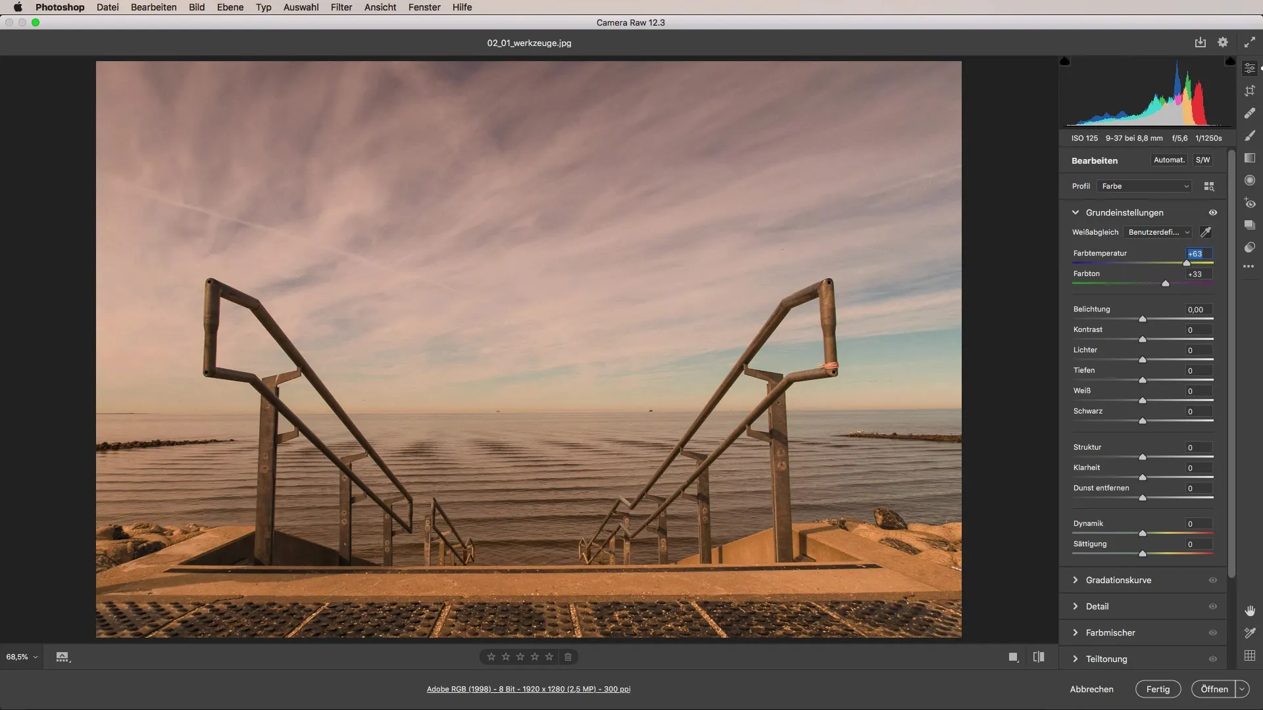Open the Ebene menu
The height and width of the screenshot is (710, 1263).
(x=230, y=7)
